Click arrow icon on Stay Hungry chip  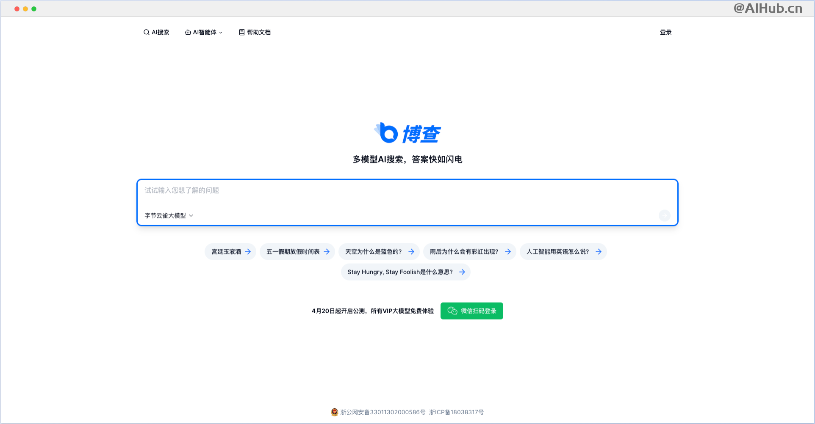462,272
